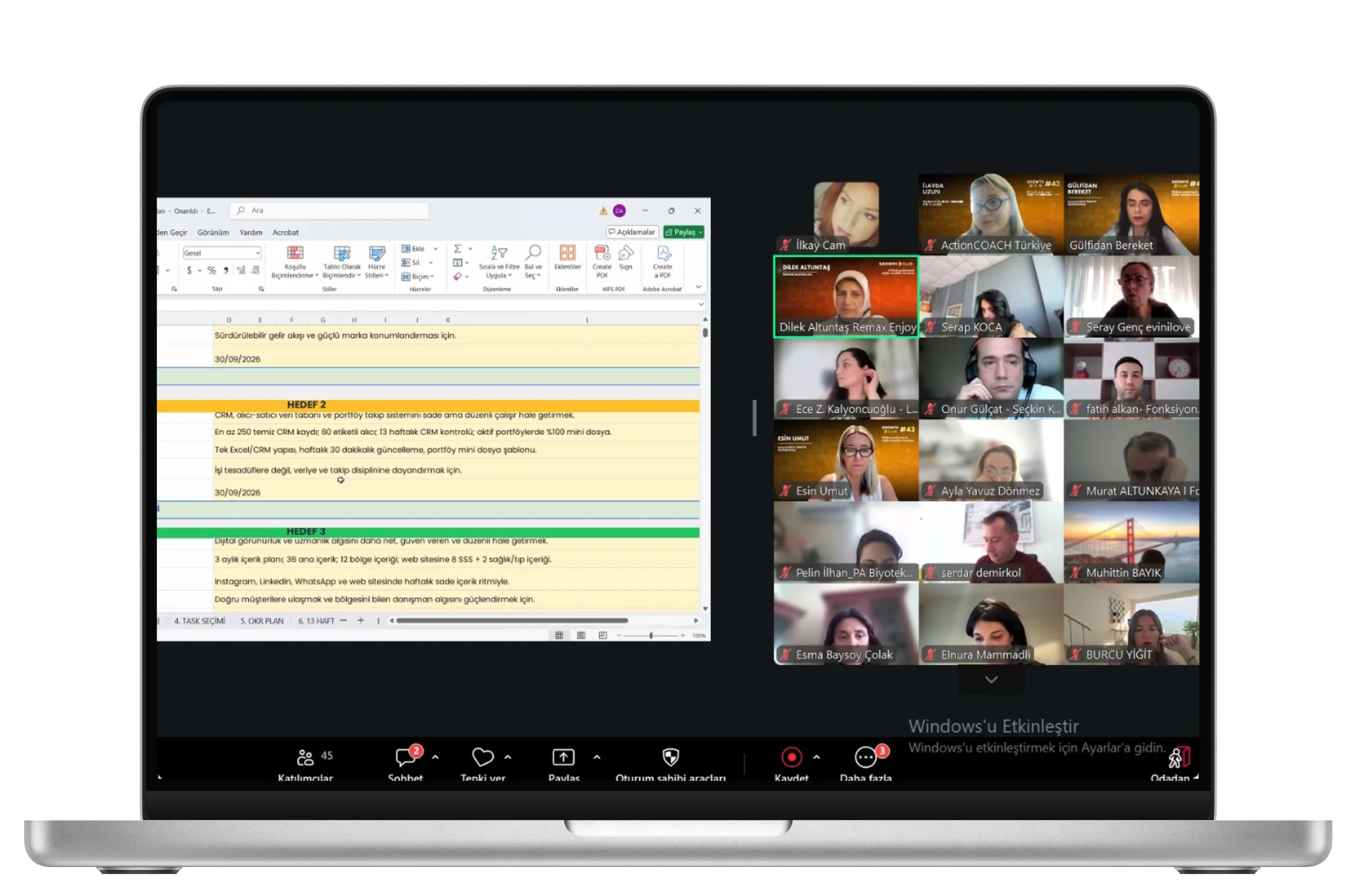Show more participants with the down chevron
1357x882 pixels.
click(x=991, y=680)
